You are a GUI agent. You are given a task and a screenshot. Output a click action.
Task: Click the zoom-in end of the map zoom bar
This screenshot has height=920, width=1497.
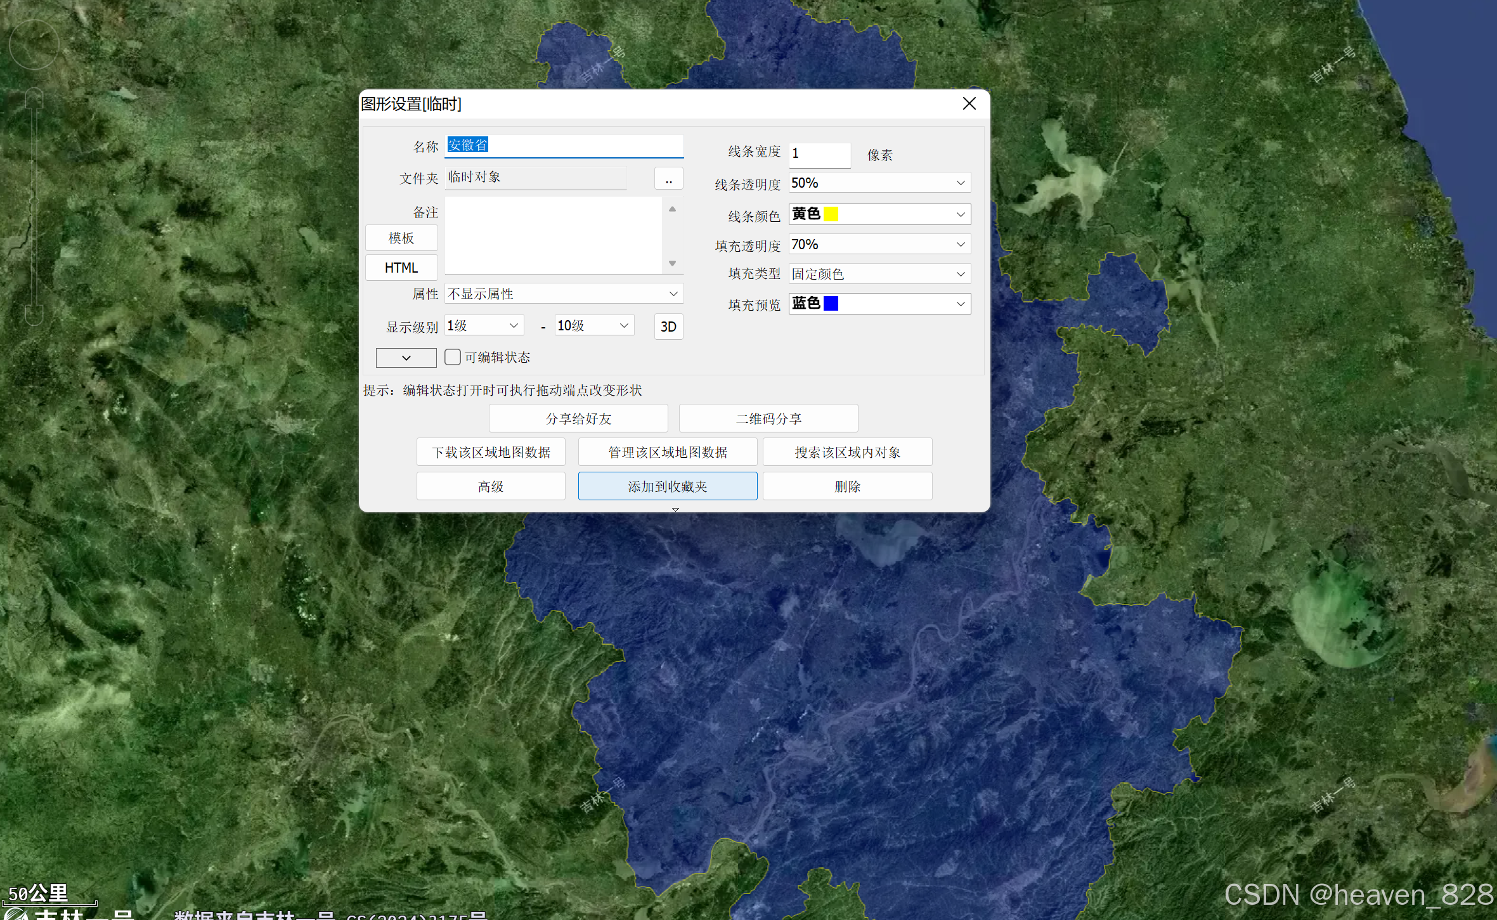pos(34,98)
